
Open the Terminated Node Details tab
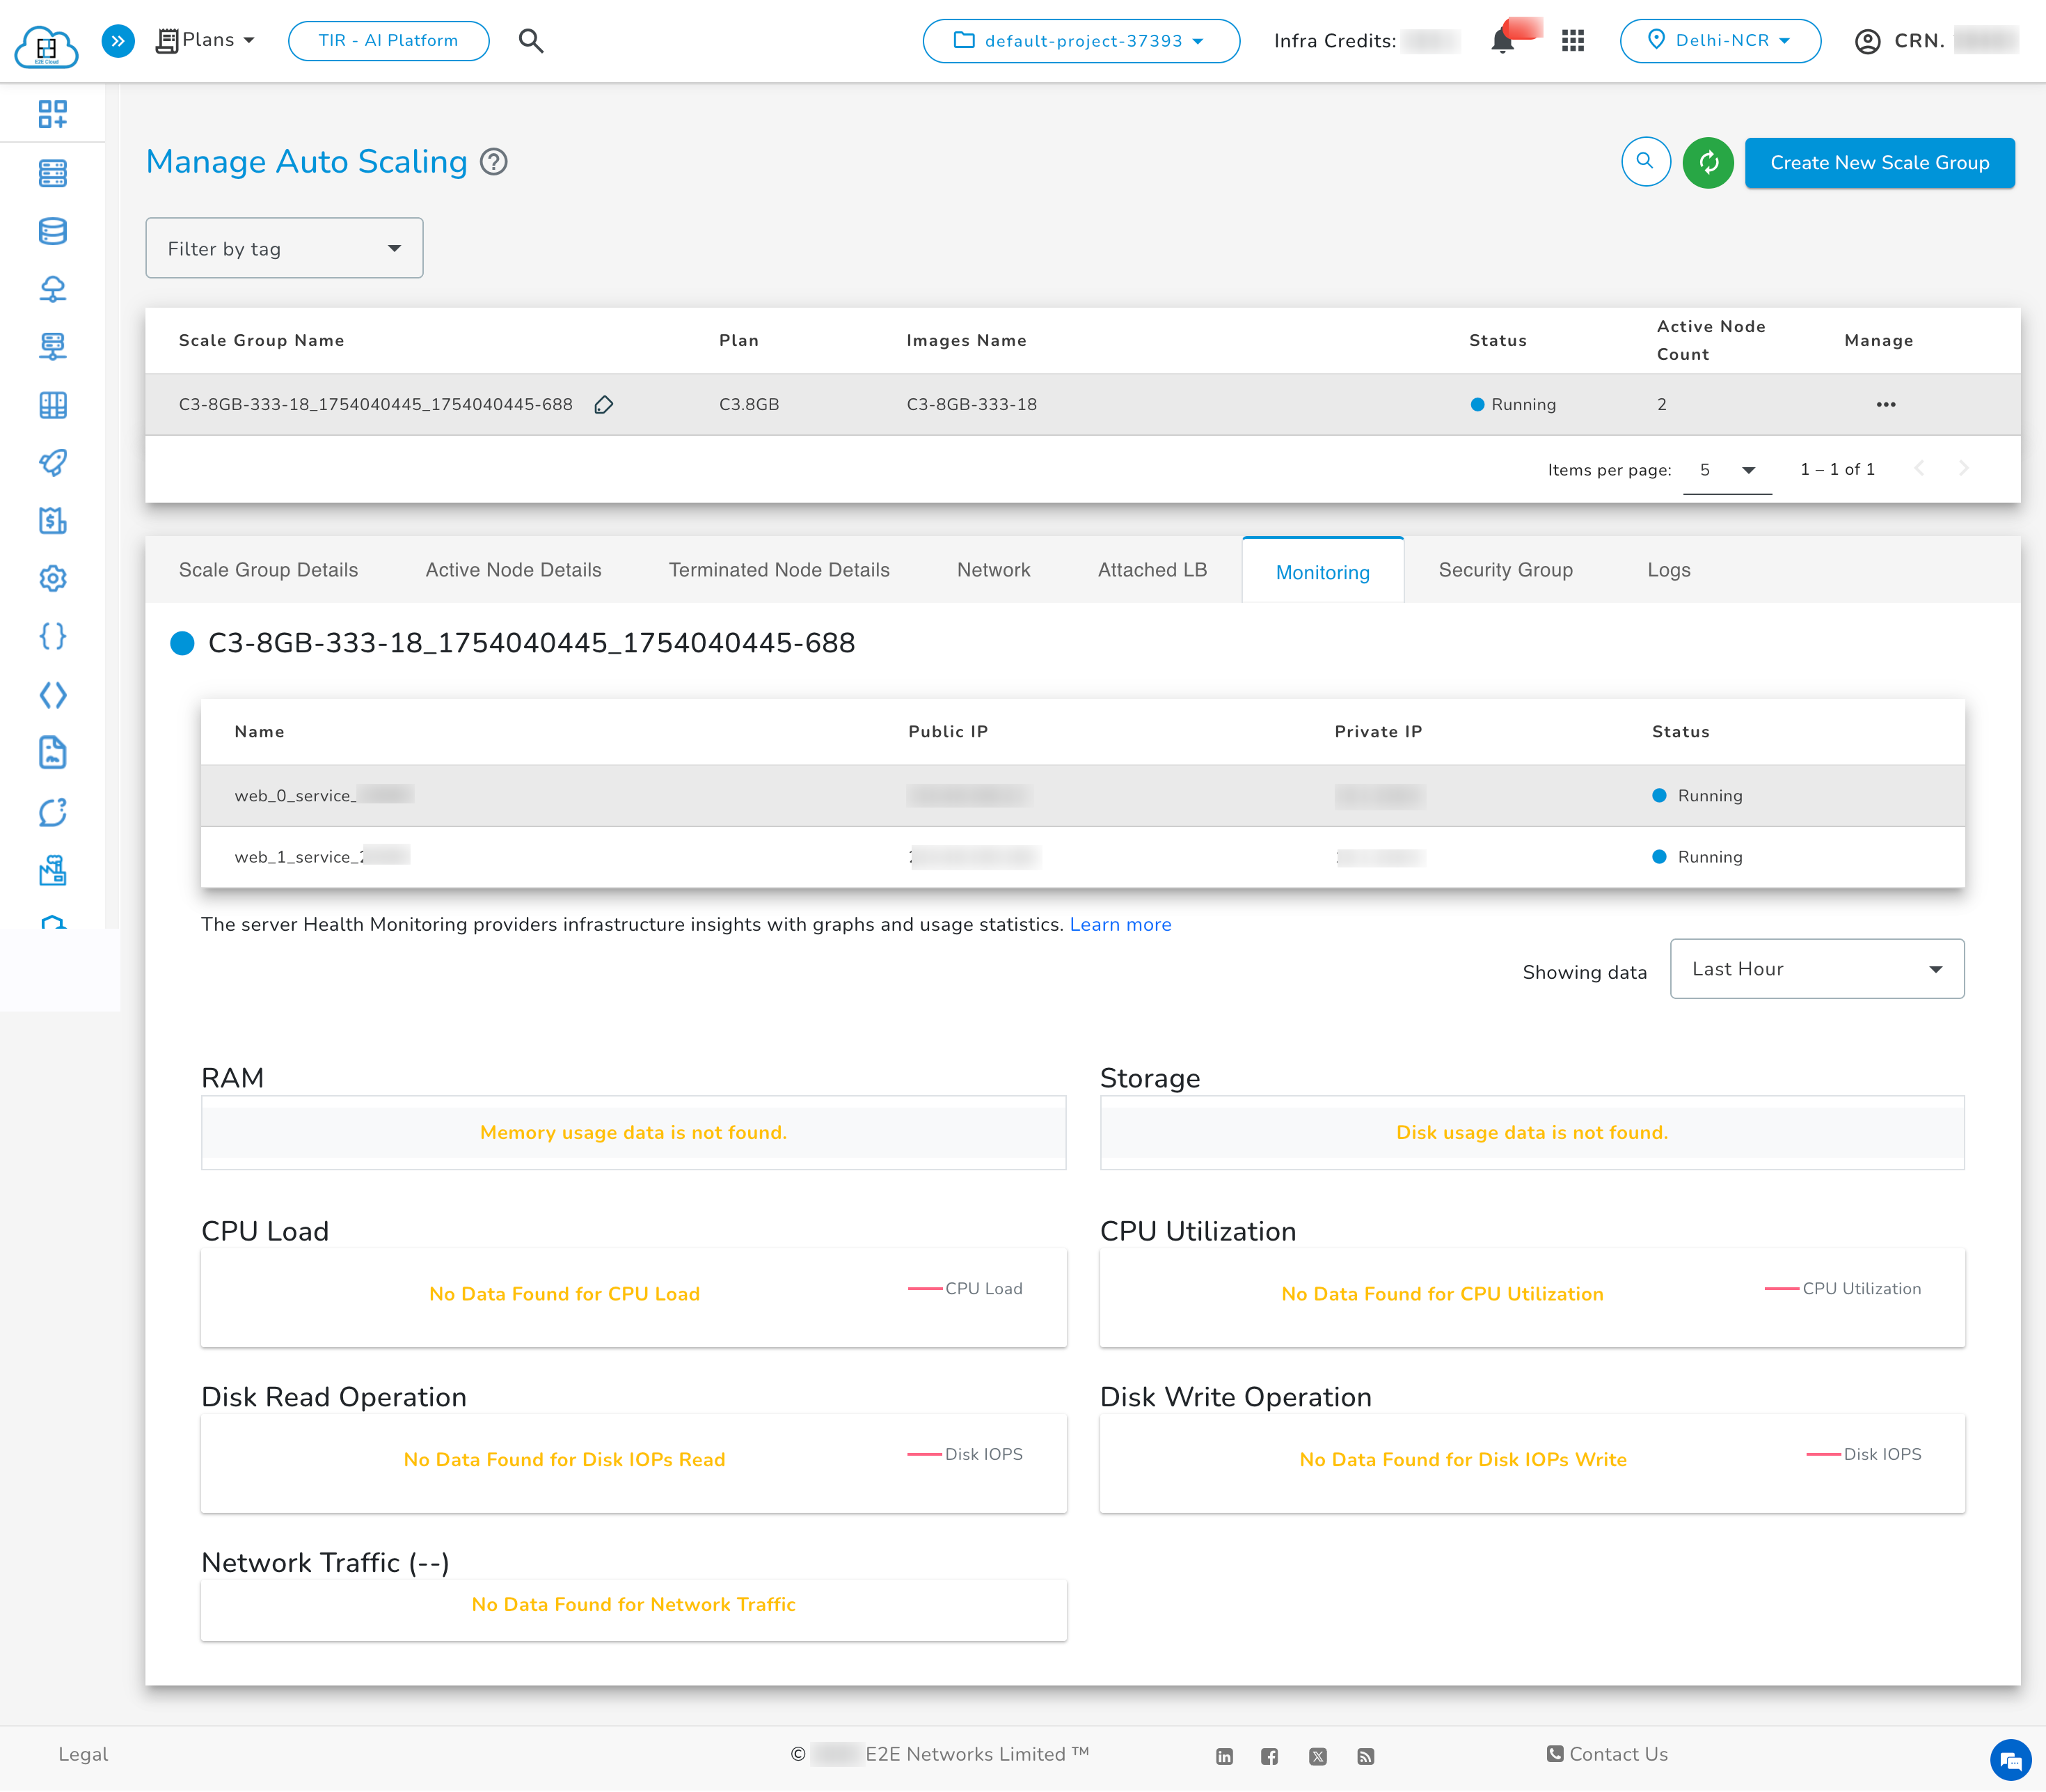pos(779,570)
